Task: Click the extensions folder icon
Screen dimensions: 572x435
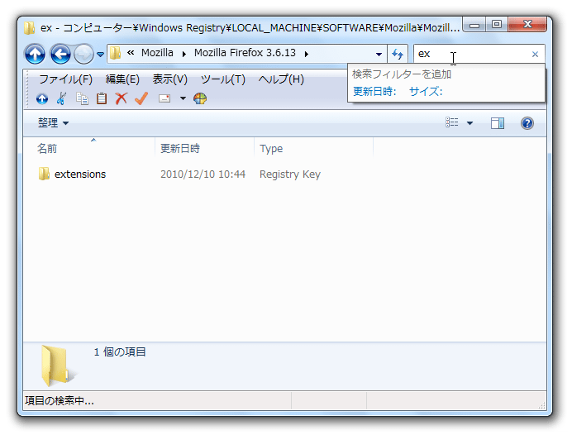Action: 44,174
